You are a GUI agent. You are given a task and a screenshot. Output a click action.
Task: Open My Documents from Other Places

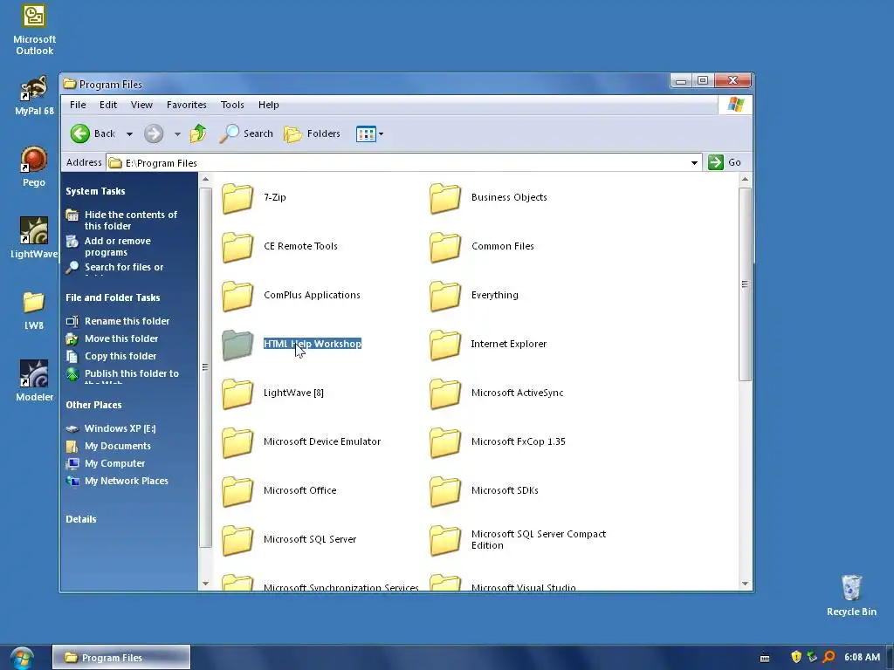[108, 446]
